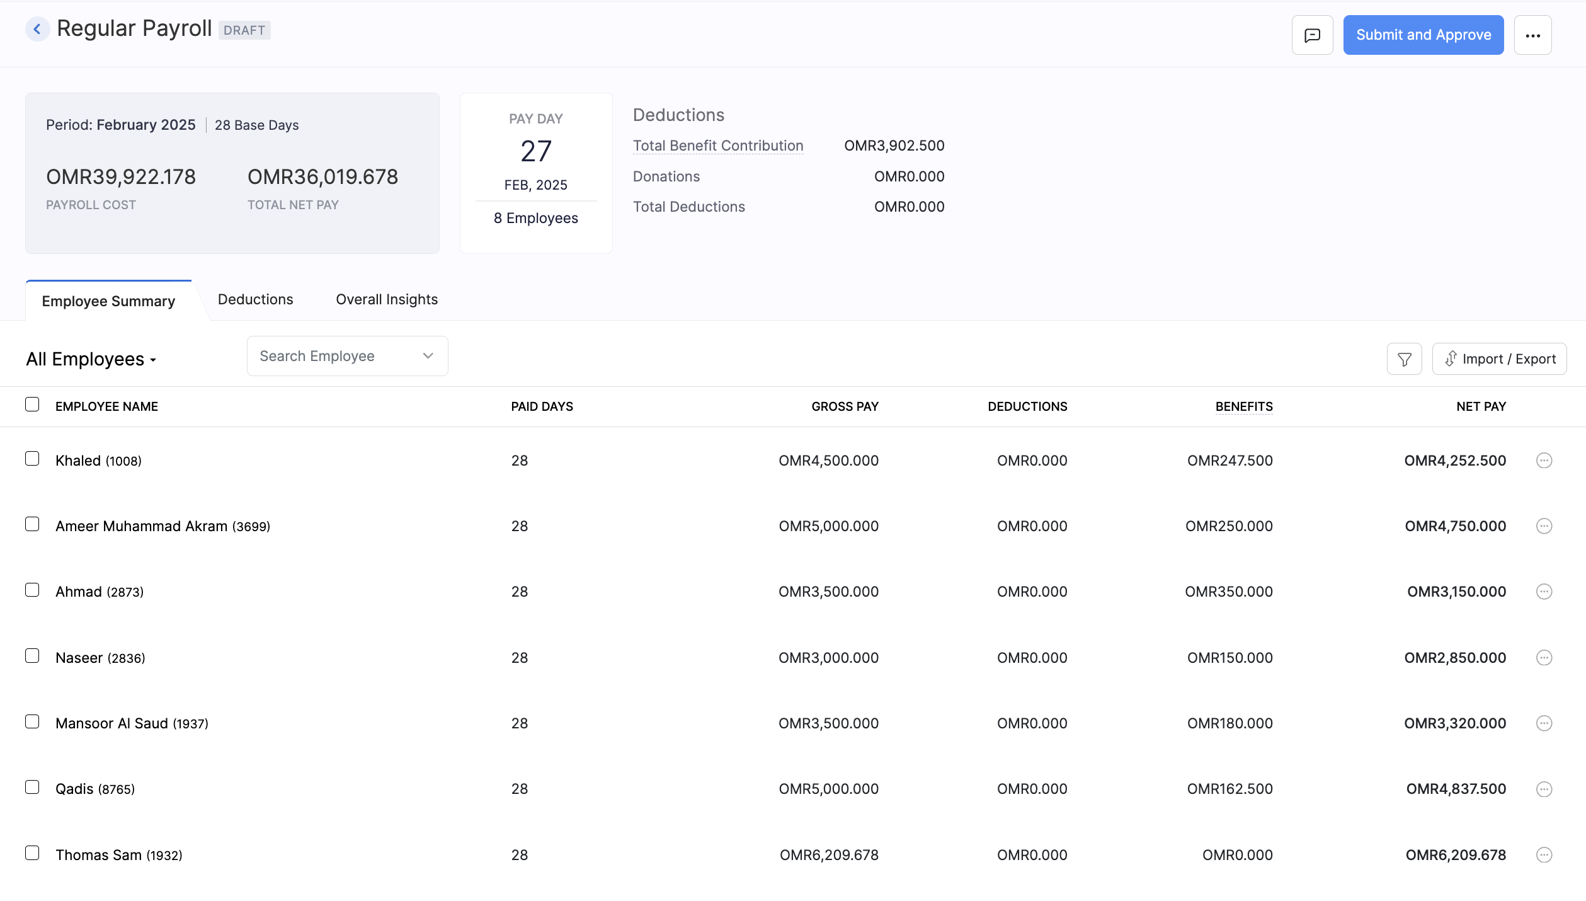Open the more options menu beside Submit and Approve

click(x=1533, y=35)
